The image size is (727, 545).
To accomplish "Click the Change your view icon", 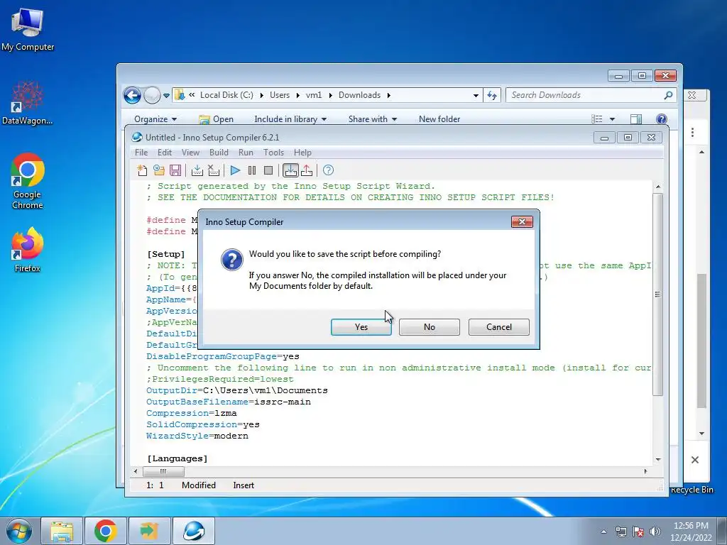I will (x=596, y=119).
